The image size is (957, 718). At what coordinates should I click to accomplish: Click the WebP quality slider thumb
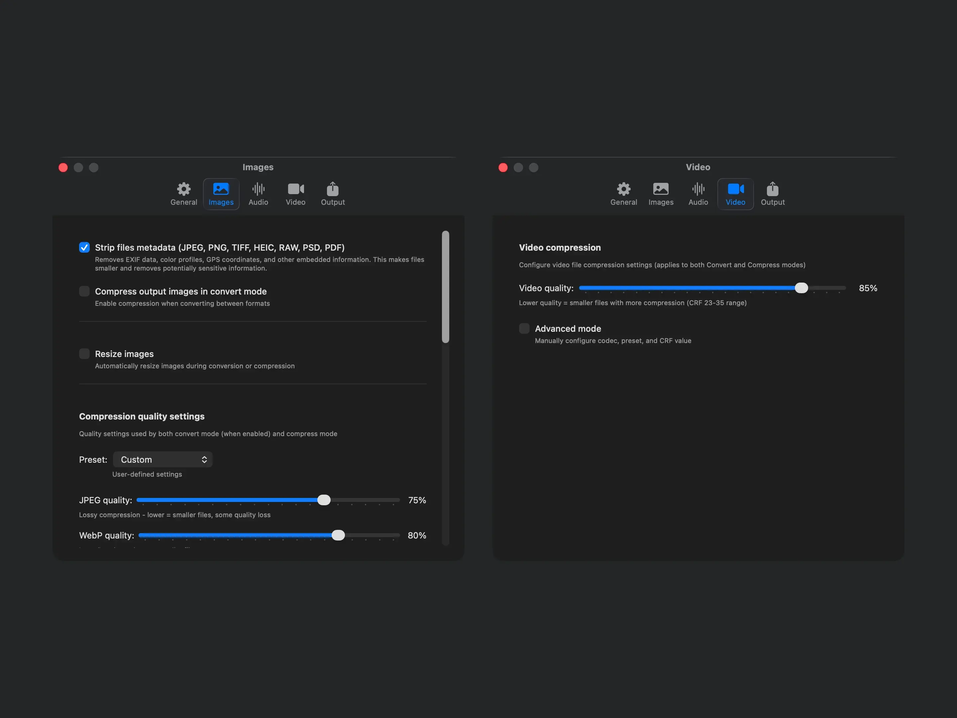338,536
